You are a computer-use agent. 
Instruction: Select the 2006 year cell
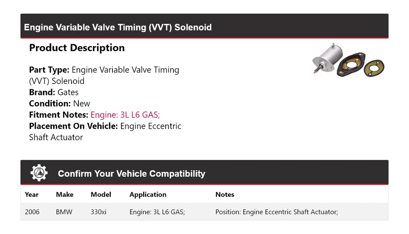(x=32, y=212)
